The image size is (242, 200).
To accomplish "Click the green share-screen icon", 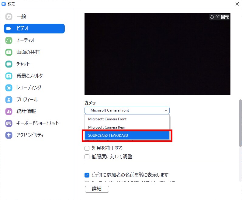I will tap(9, 52).
